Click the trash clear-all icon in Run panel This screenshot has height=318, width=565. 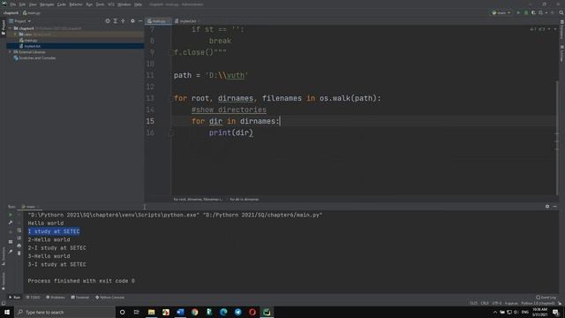coord(19,254)
